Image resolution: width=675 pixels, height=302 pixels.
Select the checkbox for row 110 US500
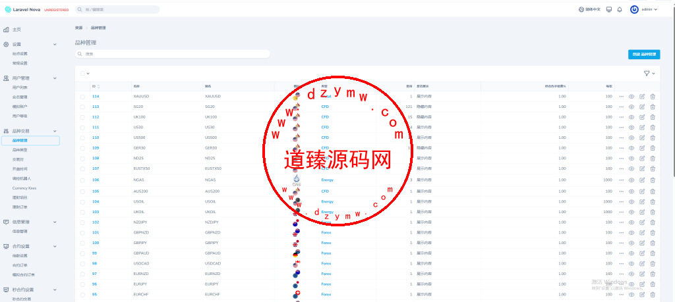(82, 138)
